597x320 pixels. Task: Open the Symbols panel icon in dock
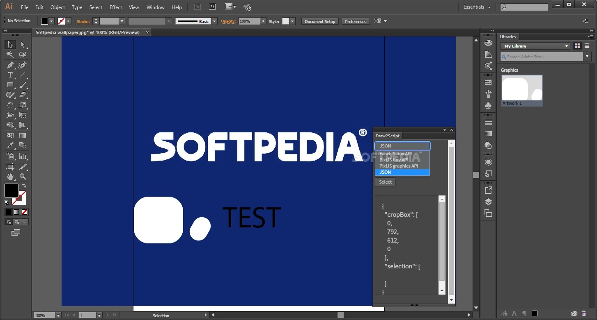pos(488,106)
